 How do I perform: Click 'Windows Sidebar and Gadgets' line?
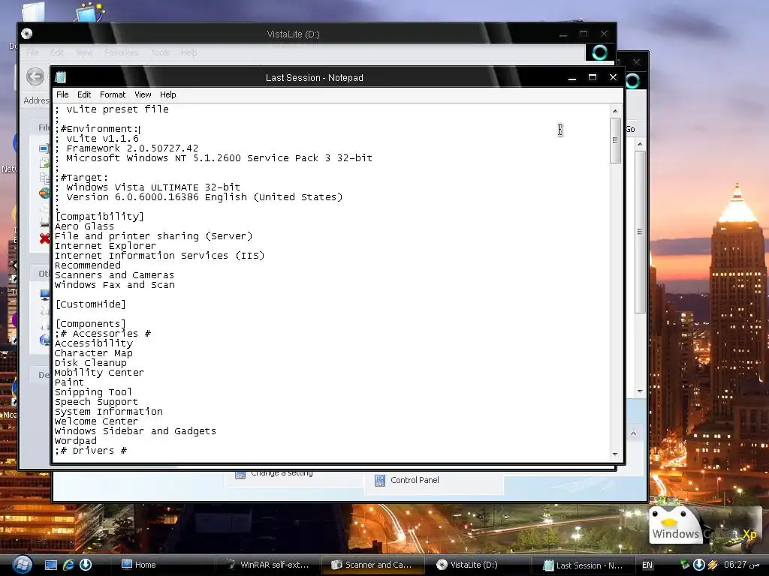click(x=135, y=431)
